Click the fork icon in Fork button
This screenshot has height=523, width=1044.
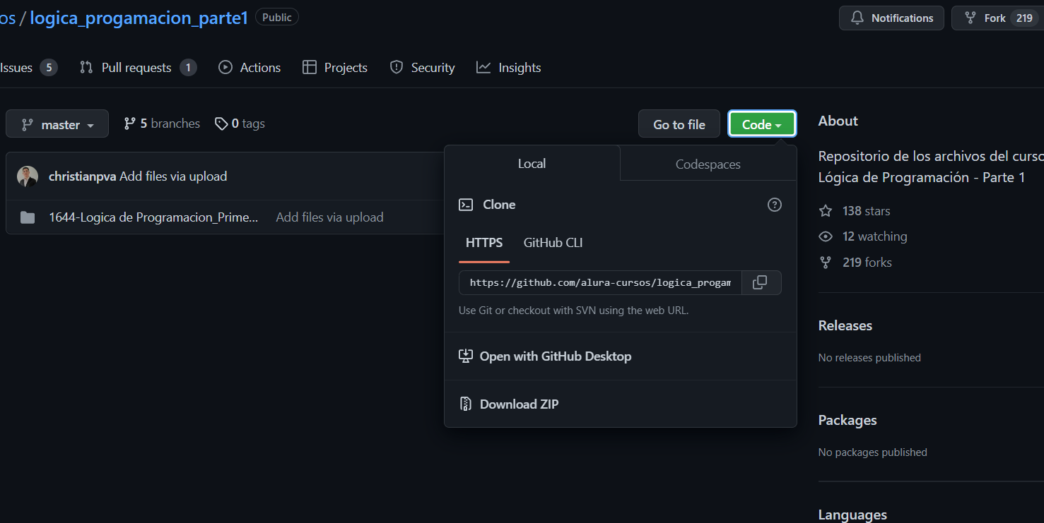(970, 18)
